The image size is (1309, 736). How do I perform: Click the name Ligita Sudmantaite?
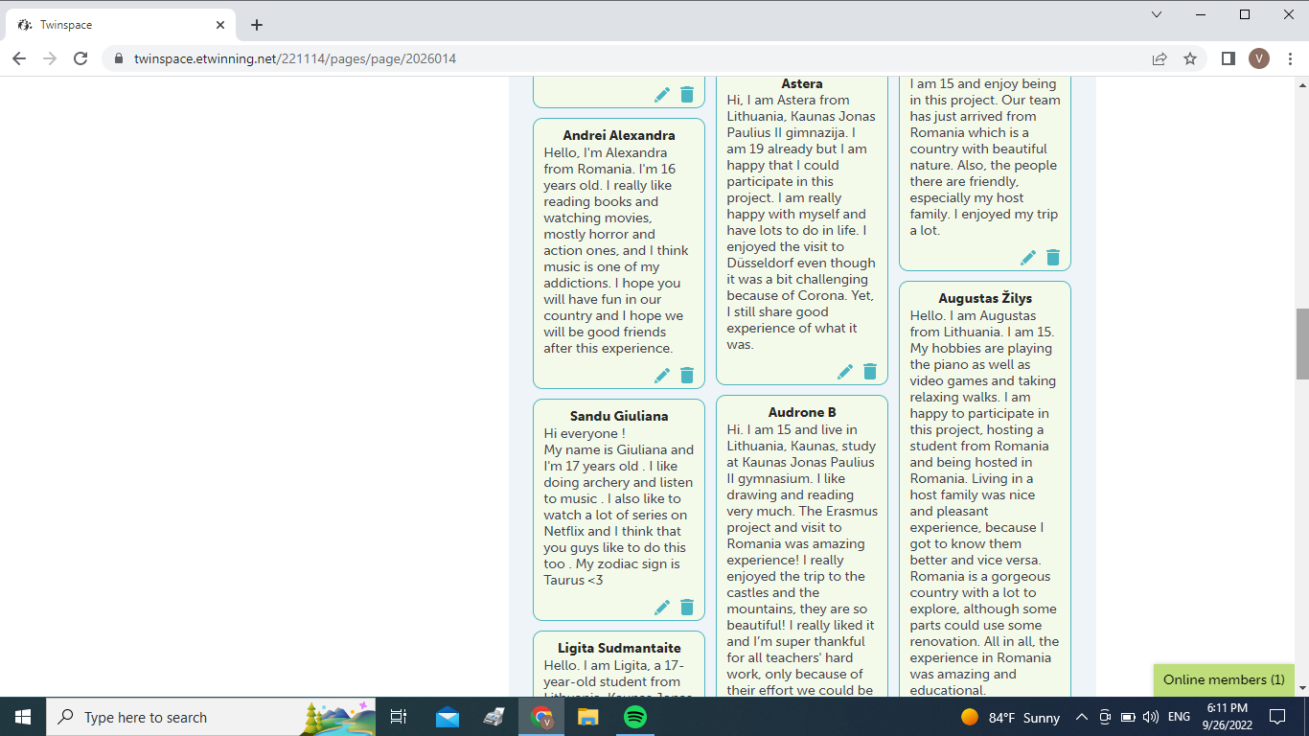click(x=619, y=648)
